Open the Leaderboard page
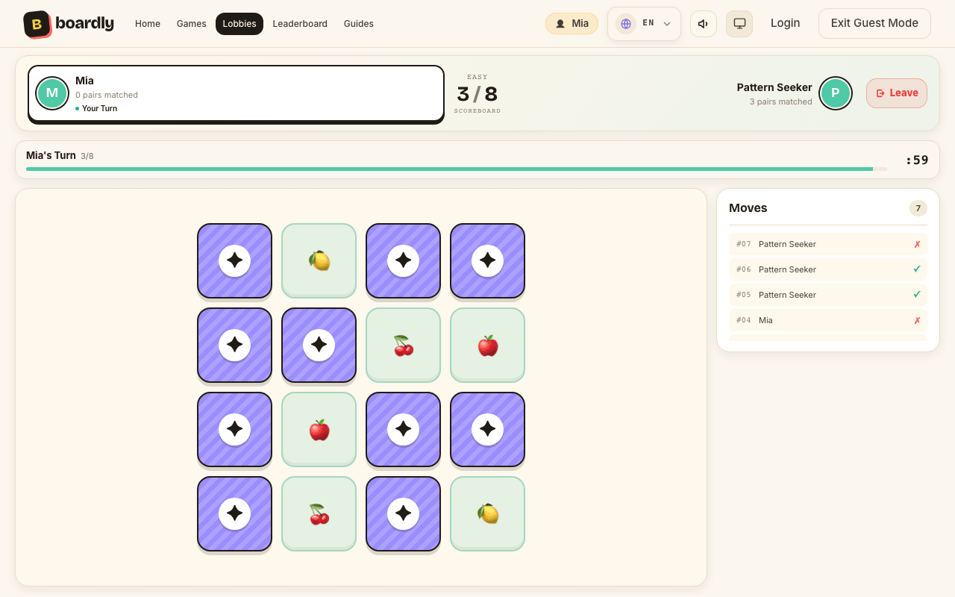The image size is (955, 597). 300,24
